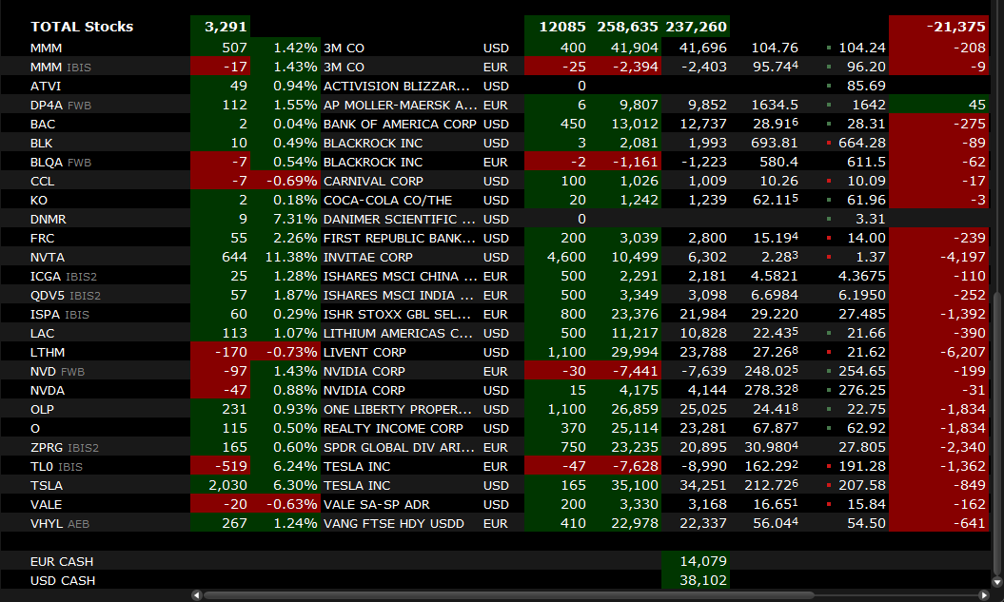Click the red tick dot beside 664.28
This screenshot has width=1004, height=602.
click(x=829, y=143)
